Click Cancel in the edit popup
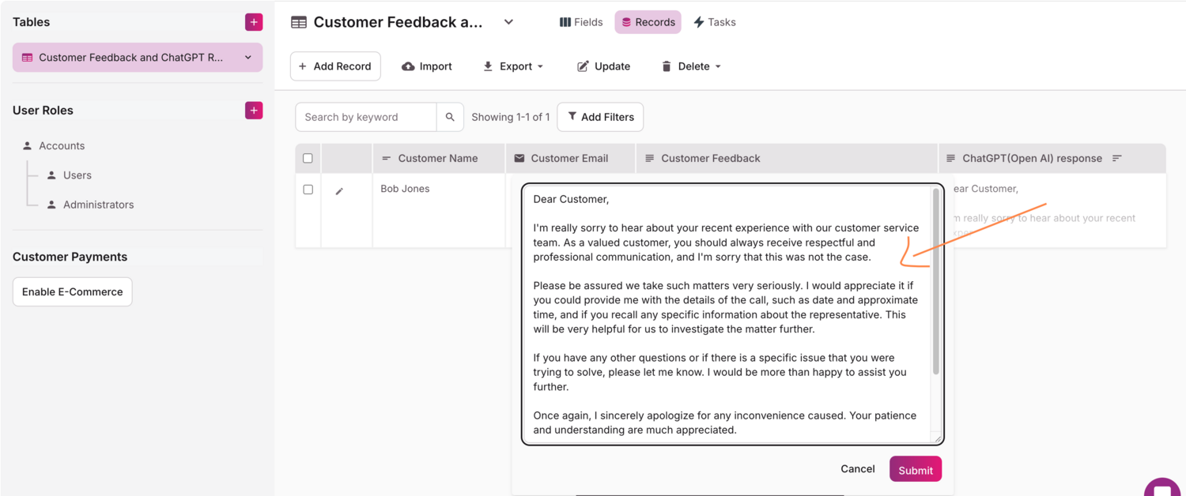This screenshot has height=496, width=1186. coord(857,469)
